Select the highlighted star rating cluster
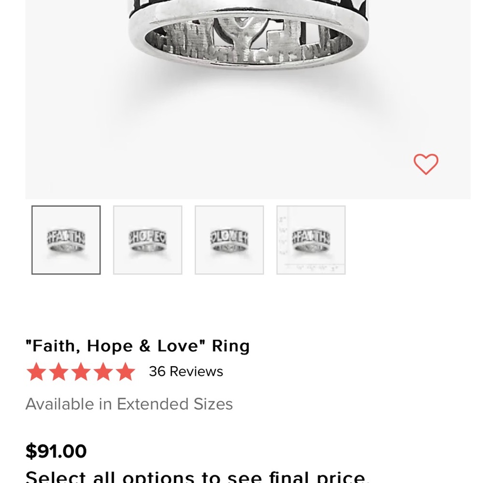The width and height of the screenshot is (483, 483). pos(81,372)
